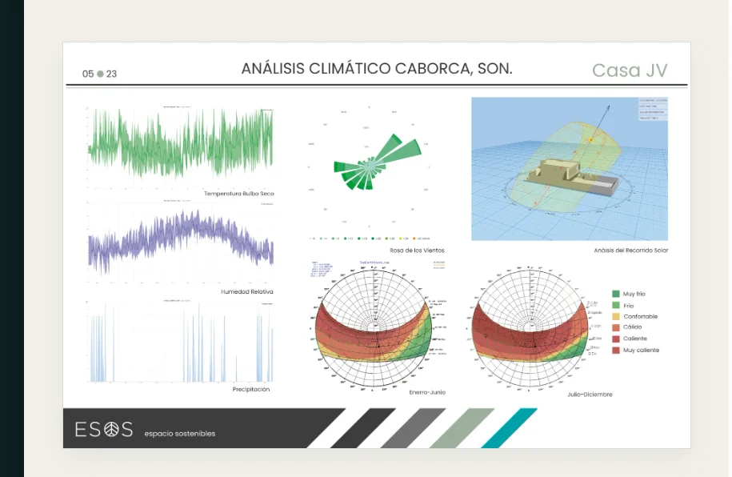The image size is (732, 477).
Task: Select the 'Muy caliente' dark red swatch
Action: tap(616, 350)
